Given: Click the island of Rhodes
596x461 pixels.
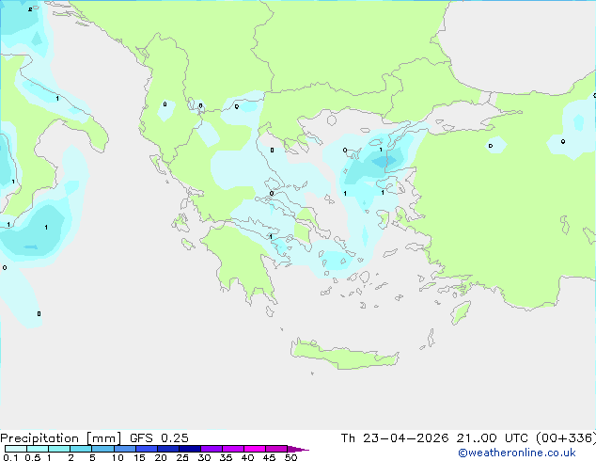Looking at the screenshot, I should tap(461, 312).
